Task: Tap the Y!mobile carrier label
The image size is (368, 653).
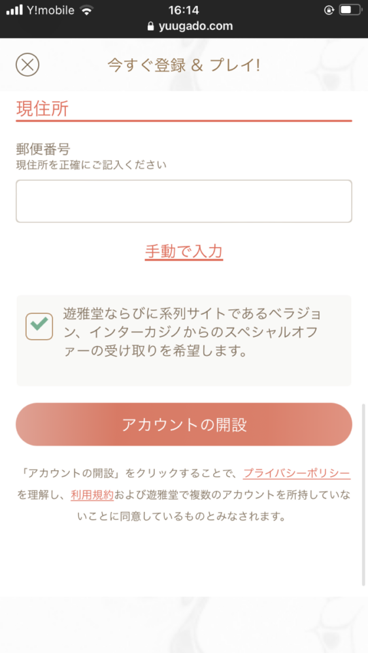Action: click(x=50, y=10)
